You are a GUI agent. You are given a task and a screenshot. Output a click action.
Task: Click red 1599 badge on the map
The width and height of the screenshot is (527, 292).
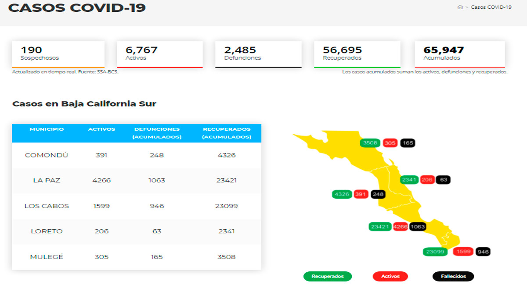[463, 252]
